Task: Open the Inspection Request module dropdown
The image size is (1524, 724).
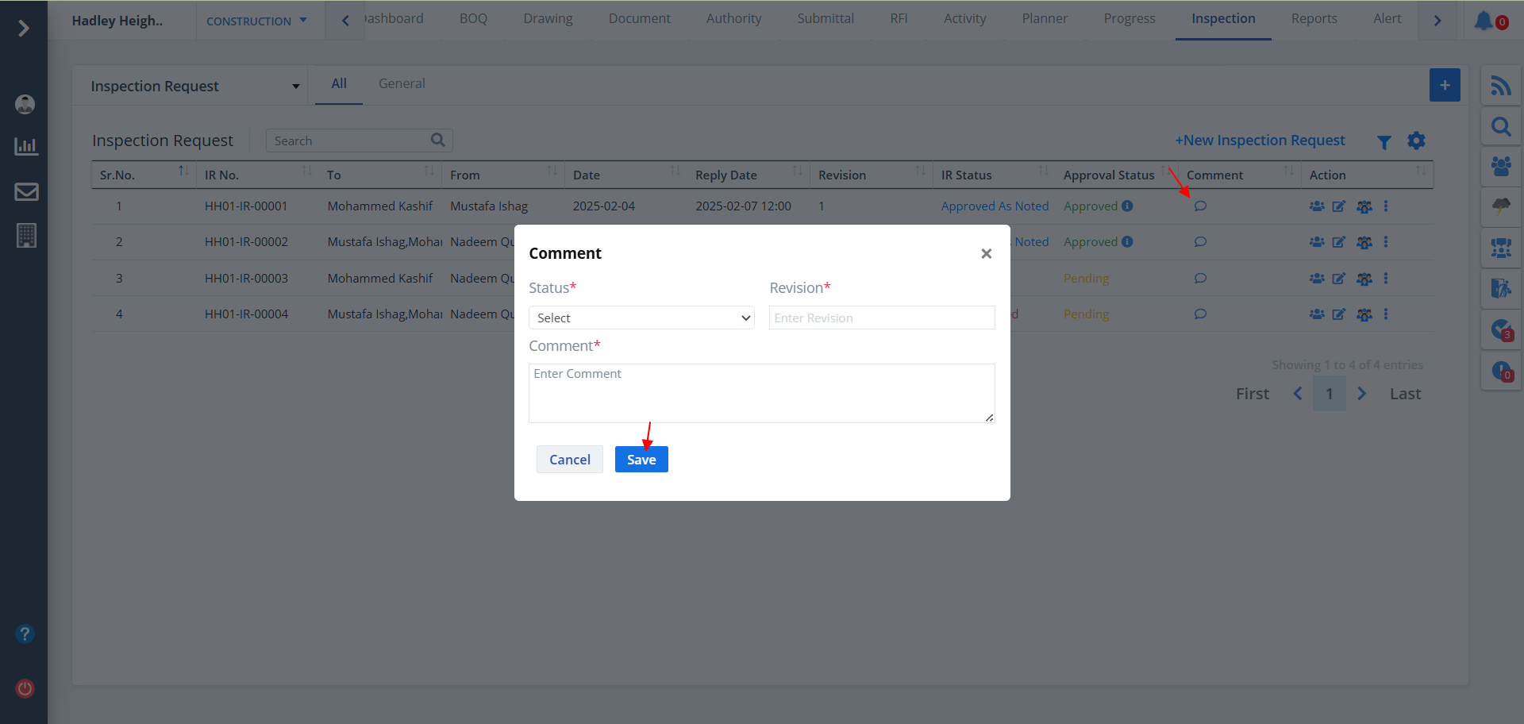Action: pos(194,87)
